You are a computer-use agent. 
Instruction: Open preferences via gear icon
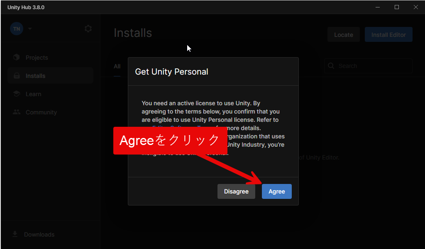[88, 29]
